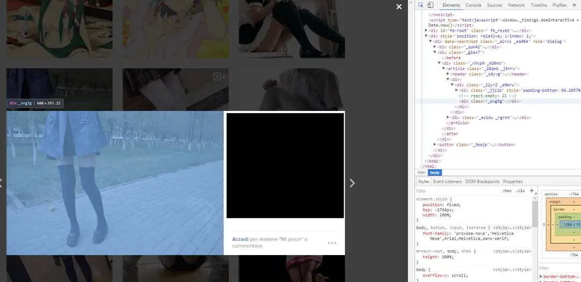This screenshot has width=581, height=282.
Task: Add new style rule plus icon
Action: (532, 191)
